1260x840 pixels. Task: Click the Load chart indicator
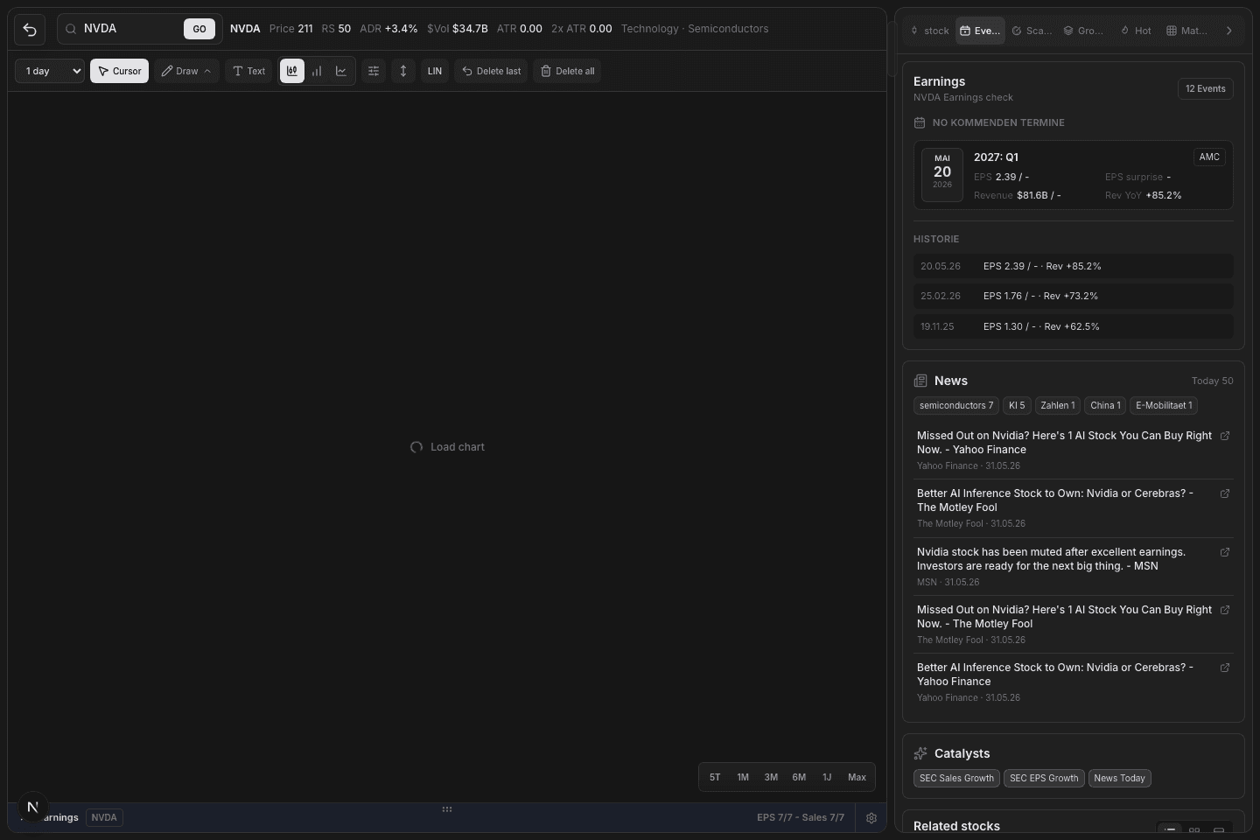(447, 447)
